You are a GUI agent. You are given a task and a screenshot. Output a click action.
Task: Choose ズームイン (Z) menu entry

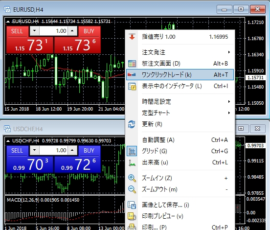click(180, 178)
